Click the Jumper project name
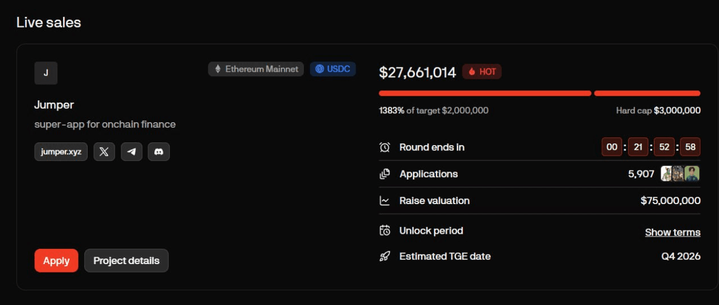This screenshot has width=719, height=305. click(54, 105)
